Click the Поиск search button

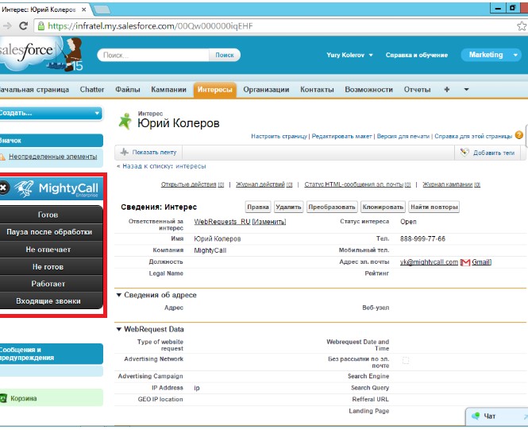pyautogui.click(x=225, y=55)
